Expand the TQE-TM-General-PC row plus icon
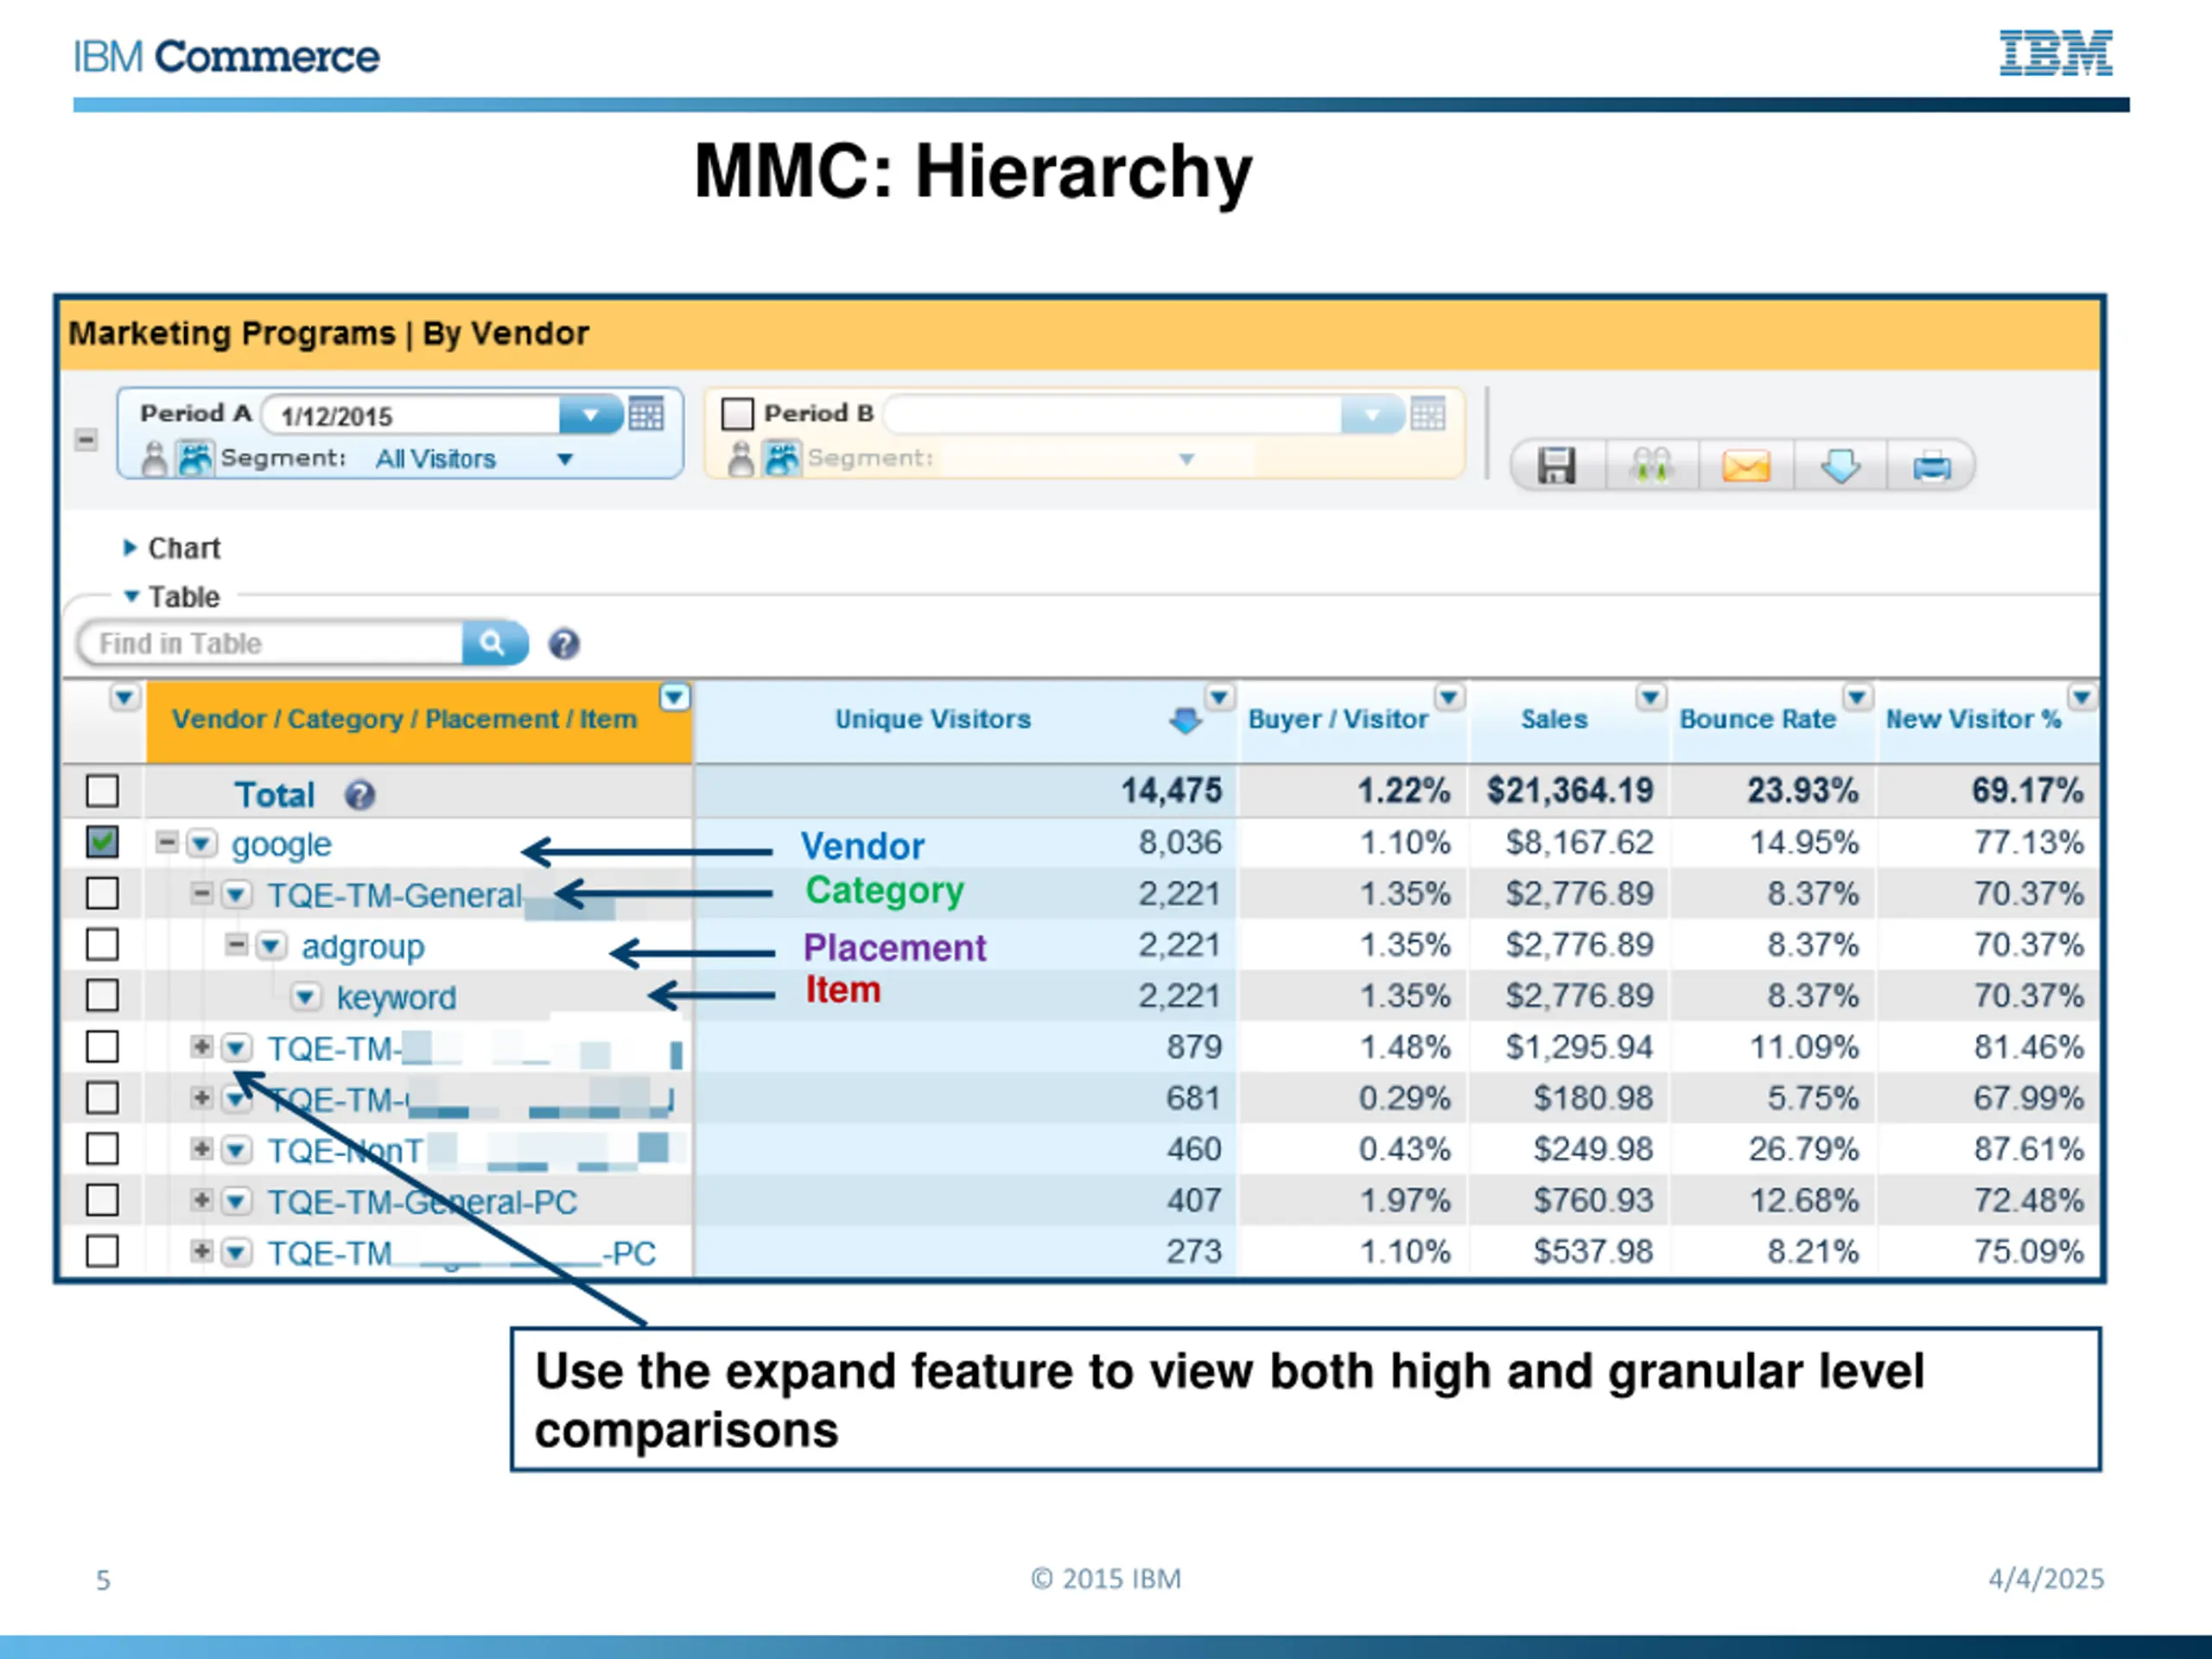 click(x=202, y=1200)
